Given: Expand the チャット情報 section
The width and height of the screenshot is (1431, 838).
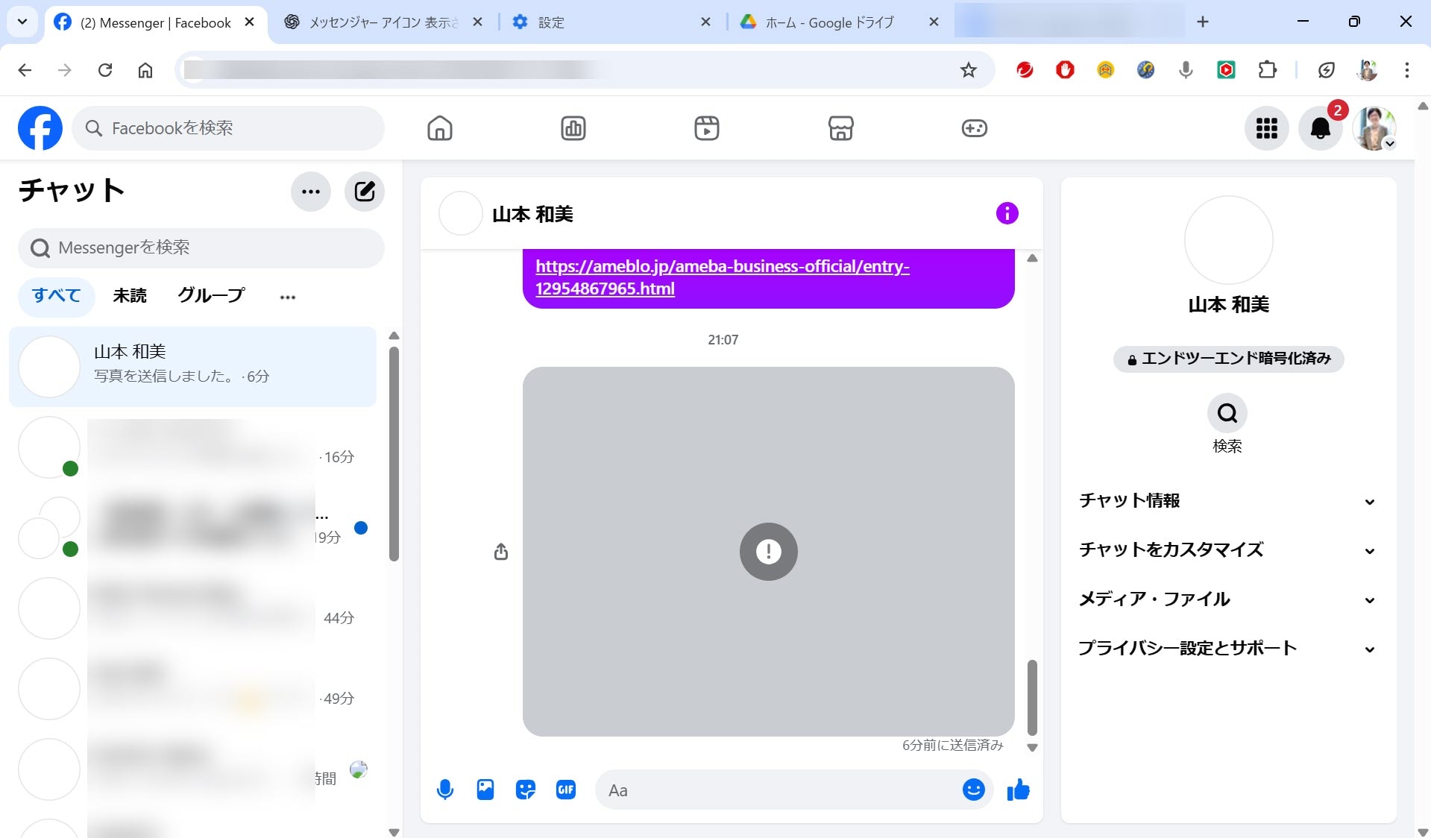Looking at the screenshot, I should click(1227, 501).
